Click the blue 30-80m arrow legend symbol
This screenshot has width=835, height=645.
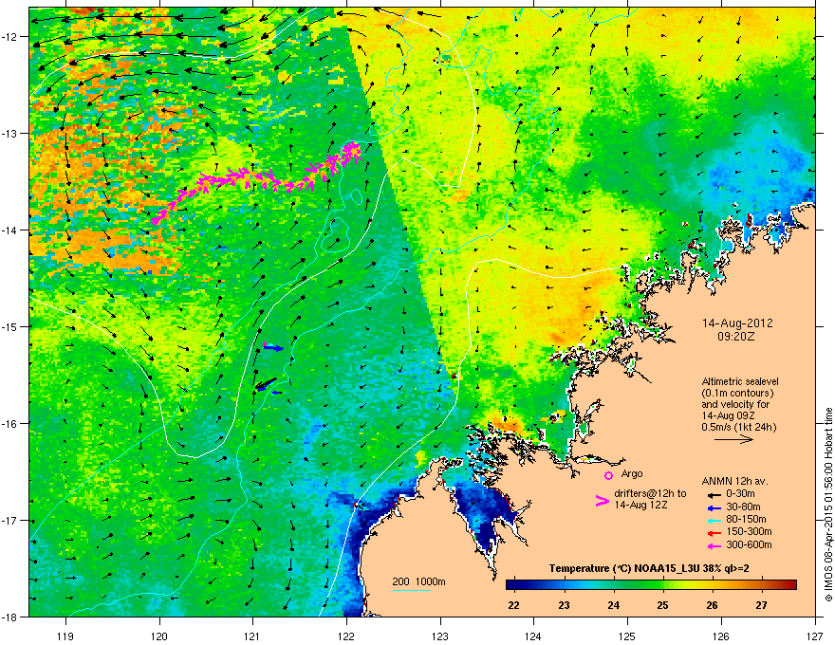coord(714,507)
